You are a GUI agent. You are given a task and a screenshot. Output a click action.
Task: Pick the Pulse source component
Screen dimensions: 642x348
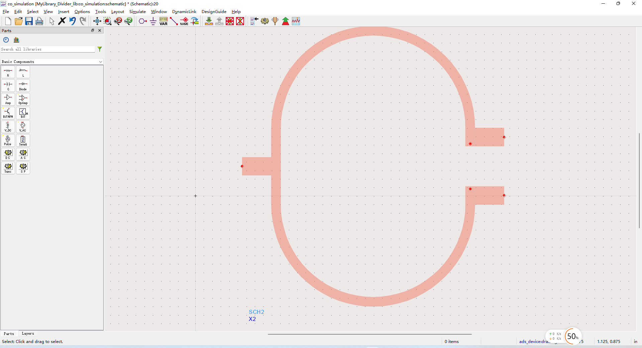point(8,141)
